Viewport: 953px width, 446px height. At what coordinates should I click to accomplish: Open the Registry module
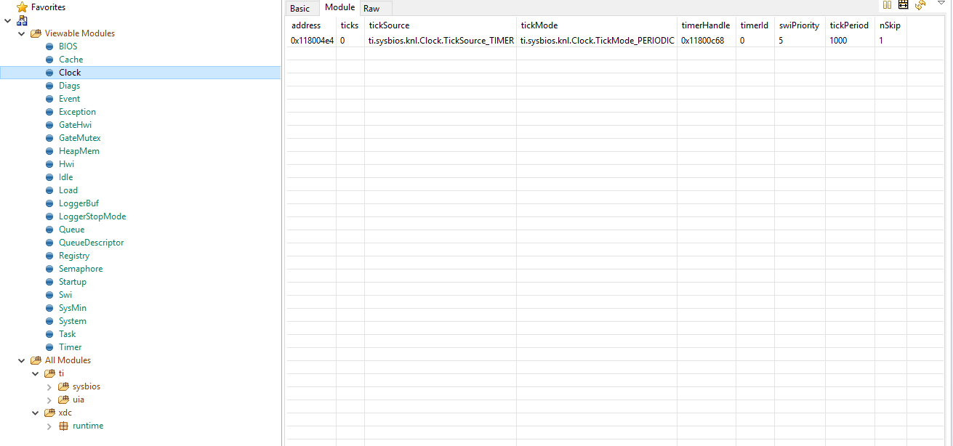[x=74, y=256]
